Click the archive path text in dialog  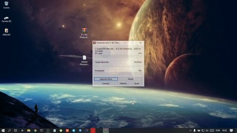pyautogui.click(x=118, y=49)
